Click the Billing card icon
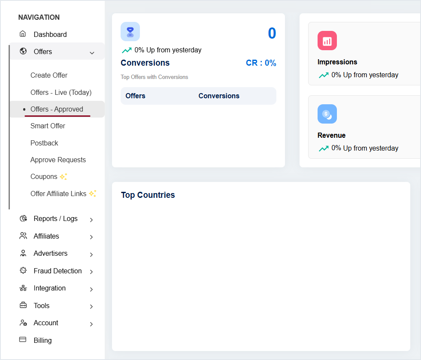 23,340
